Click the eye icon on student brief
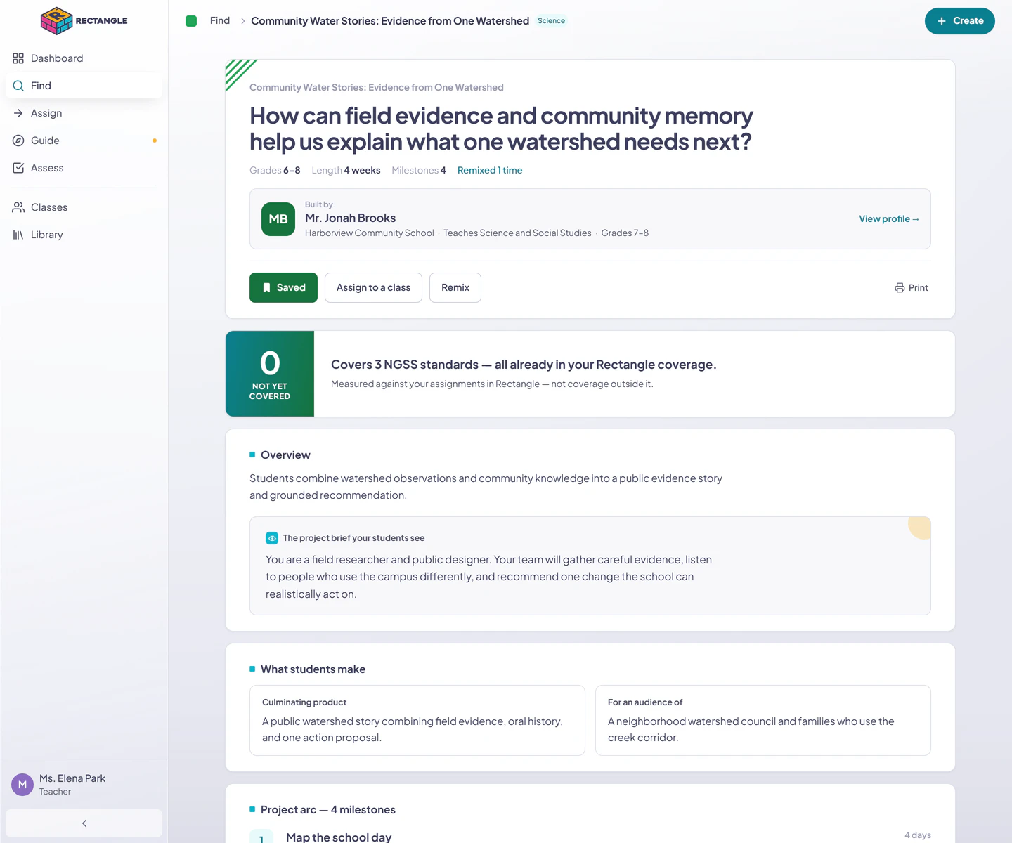1012x843 pixels. tap(272, 538)
